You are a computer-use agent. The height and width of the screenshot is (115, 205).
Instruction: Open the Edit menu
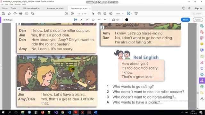click(6, 4)
